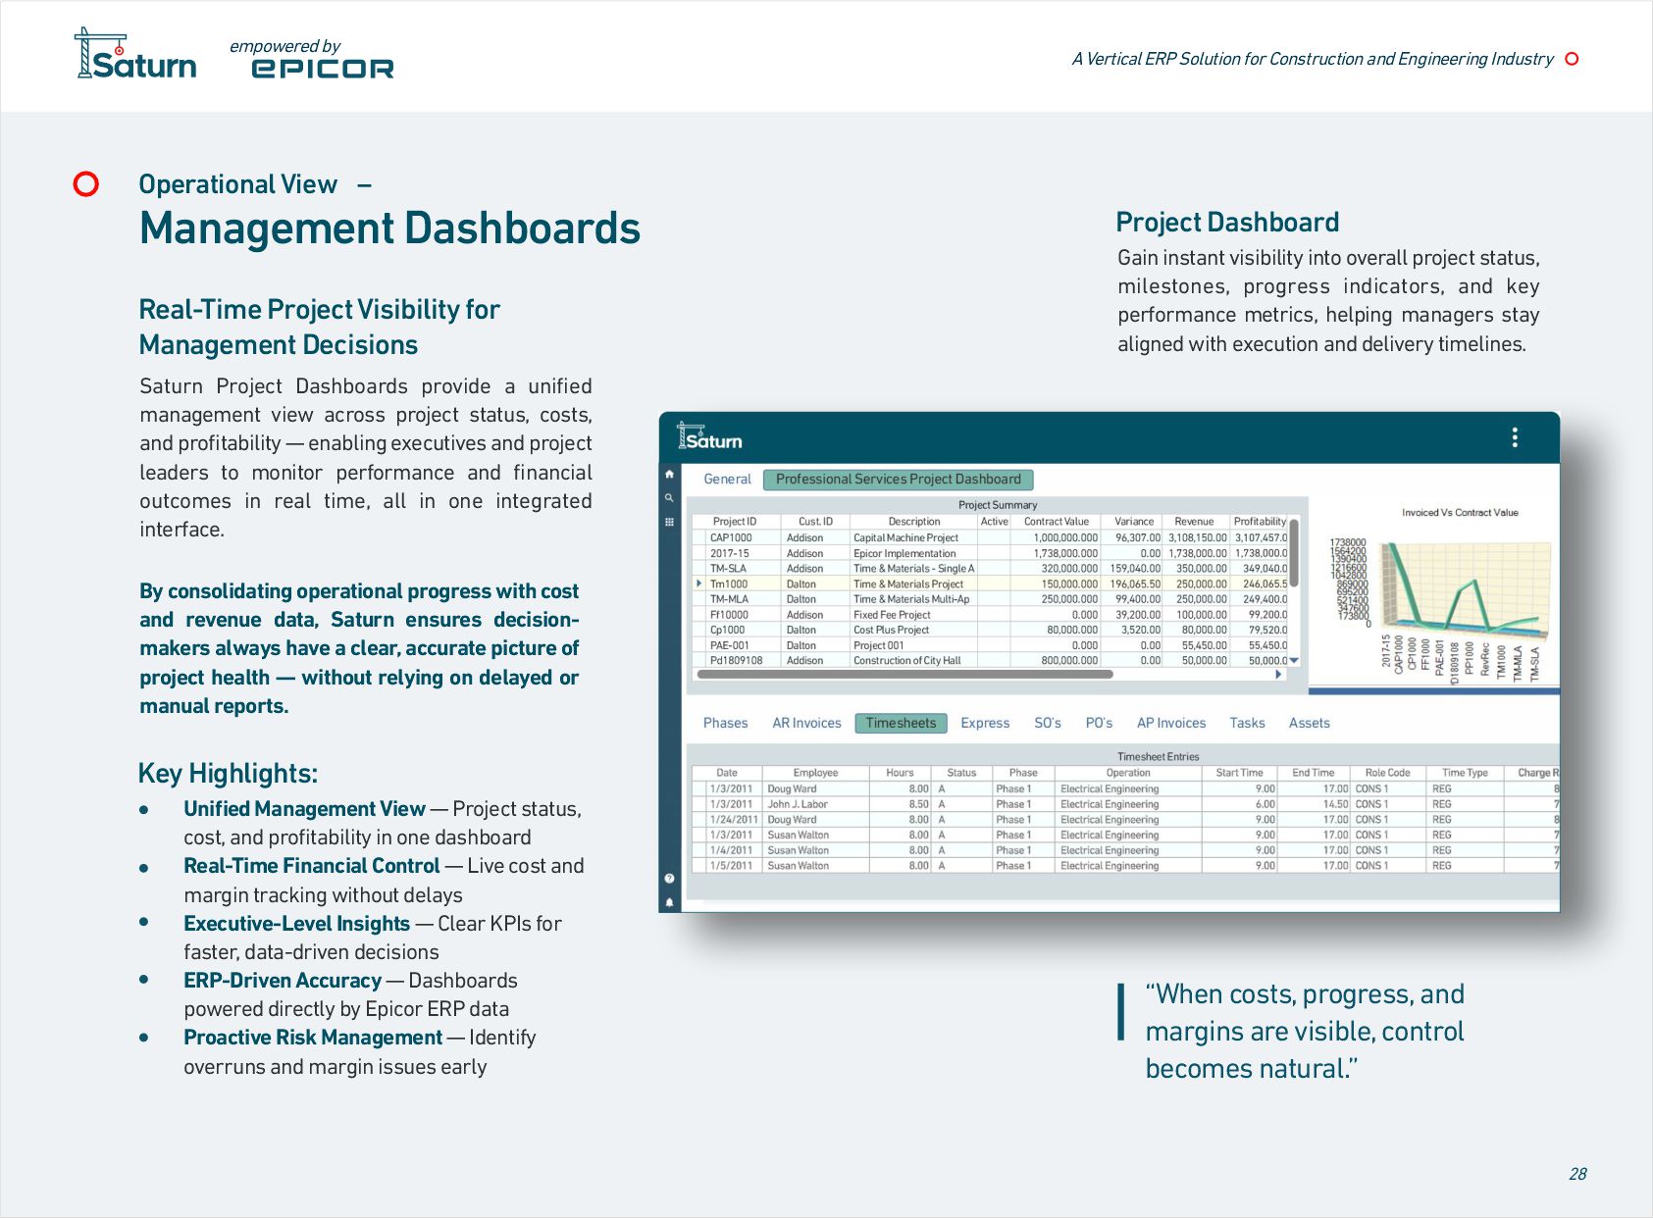The image size is (1653, 1219).
Task: Select the Timesheets tab
Action: tap(901, 723)
